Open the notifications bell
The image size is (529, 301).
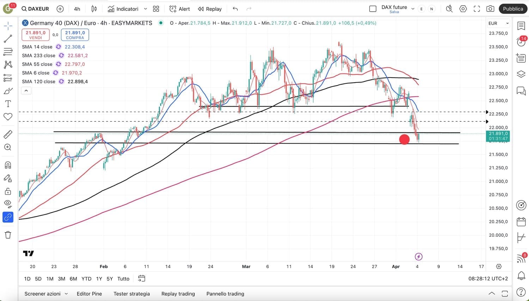pos(521,276)
